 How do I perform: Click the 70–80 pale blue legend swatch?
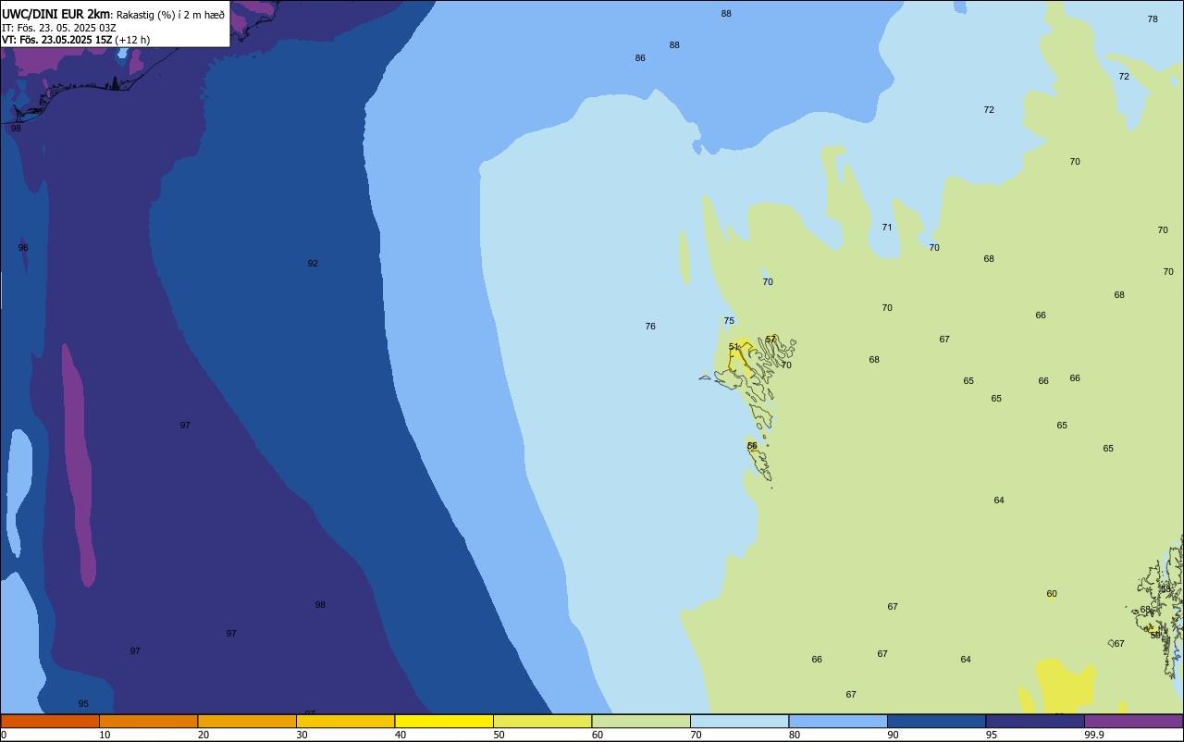[739, 721]
